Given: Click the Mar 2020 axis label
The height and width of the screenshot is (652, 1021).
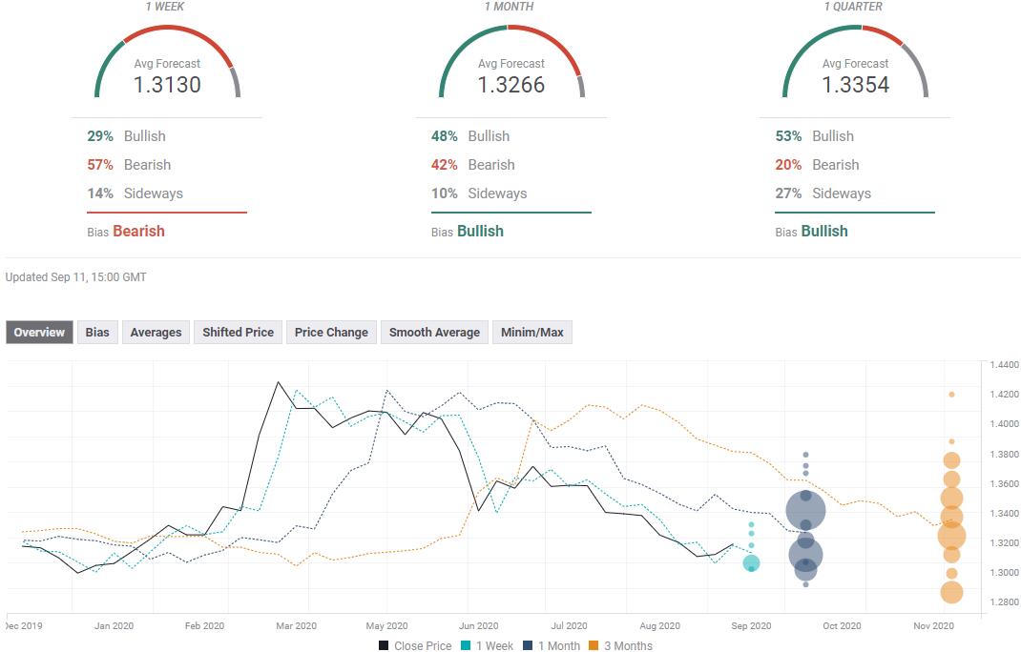Looking at the screenshot, I should tap(296, 625).
